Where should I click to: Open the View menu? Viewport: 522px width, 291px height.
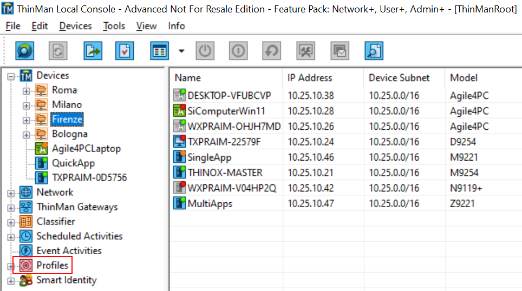[147, 26]
